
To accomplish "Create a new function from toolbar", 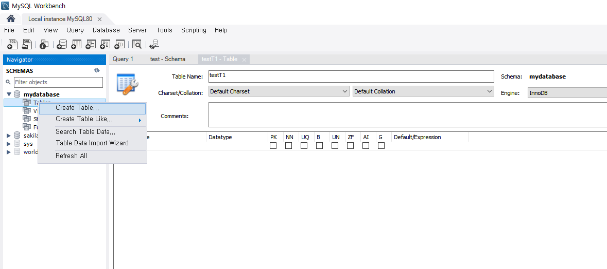I will pos(119,44).
